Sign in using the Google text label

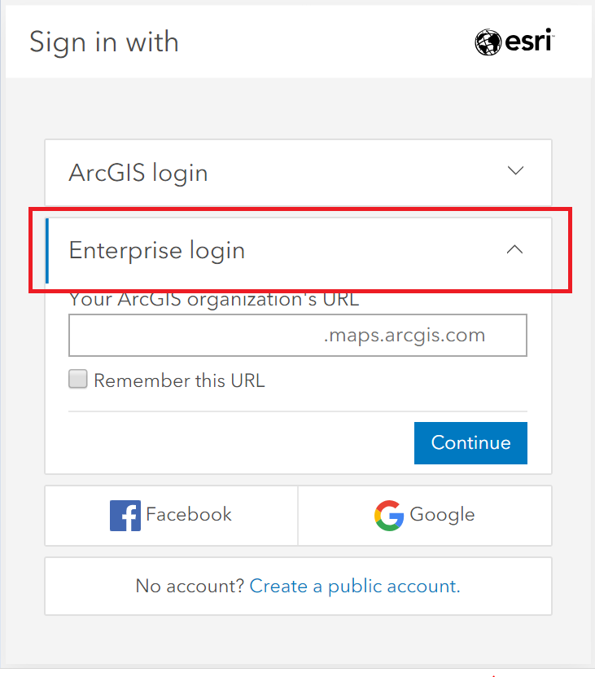(442, 515)
